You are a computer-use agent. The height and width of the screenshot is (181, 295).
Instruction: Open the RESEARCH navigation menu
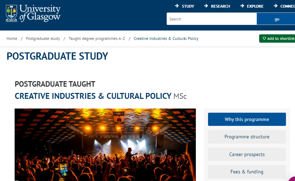tap(220, 6)
